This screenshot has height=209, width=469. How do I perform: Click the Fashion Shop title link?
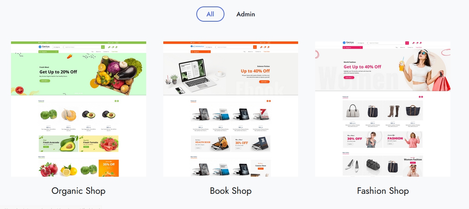pyautogui.click(x=383, y=191)
